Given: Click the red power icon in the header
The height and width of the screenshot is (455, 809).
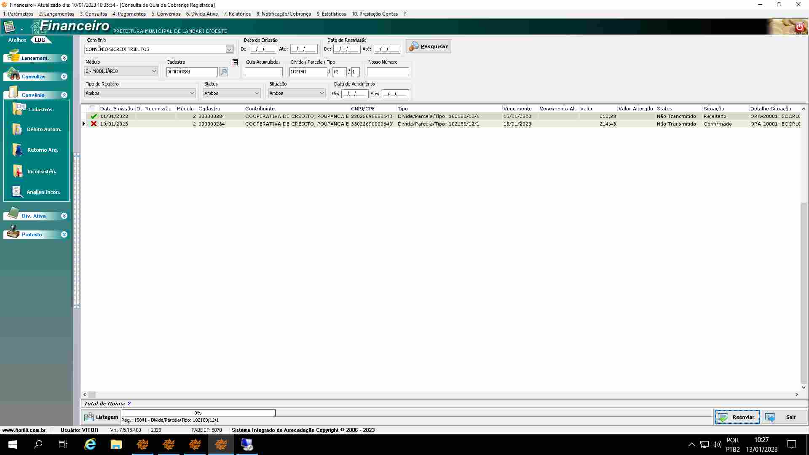Looking at the screenshot, I should [799, 27].
